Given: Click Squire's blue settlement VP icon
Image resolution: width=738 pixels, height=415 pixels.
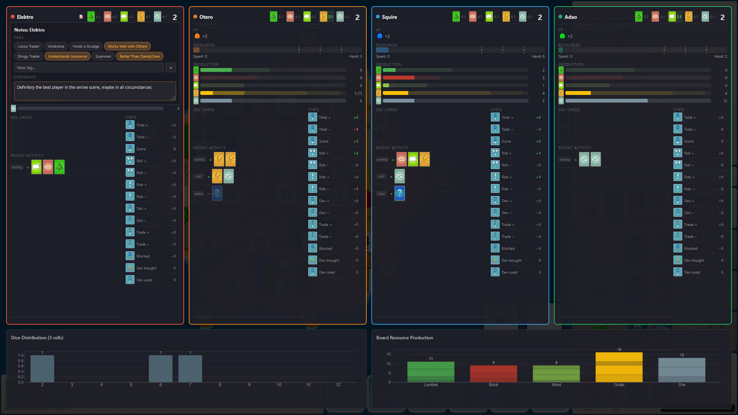Looking at the screenshot, I should [380, 36].
